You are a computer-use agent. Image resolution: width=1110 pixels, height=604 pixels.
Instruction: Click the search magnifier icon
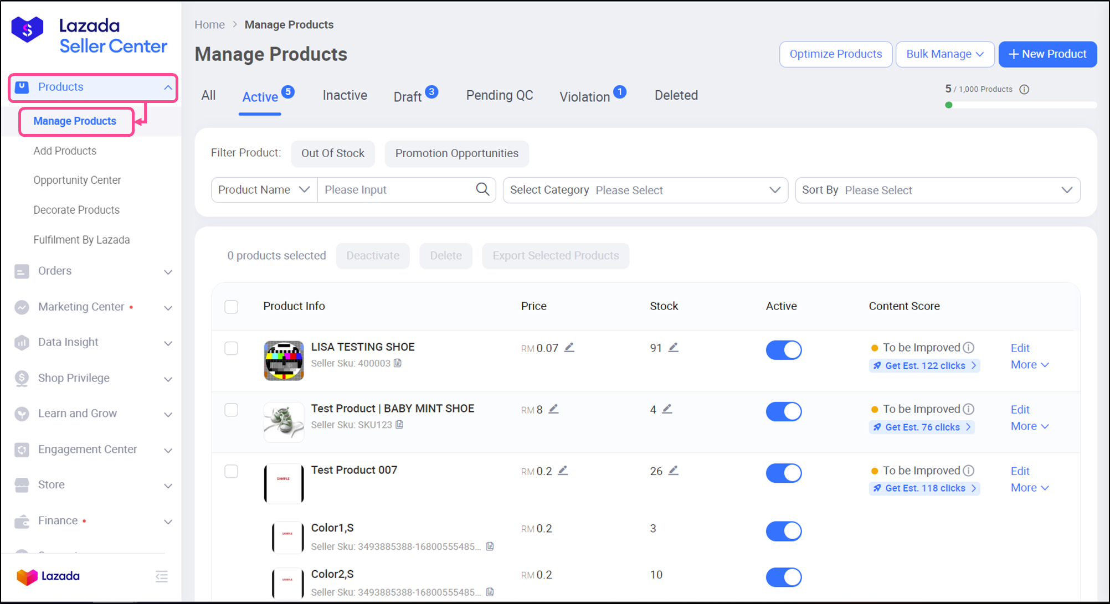[482, 189]
